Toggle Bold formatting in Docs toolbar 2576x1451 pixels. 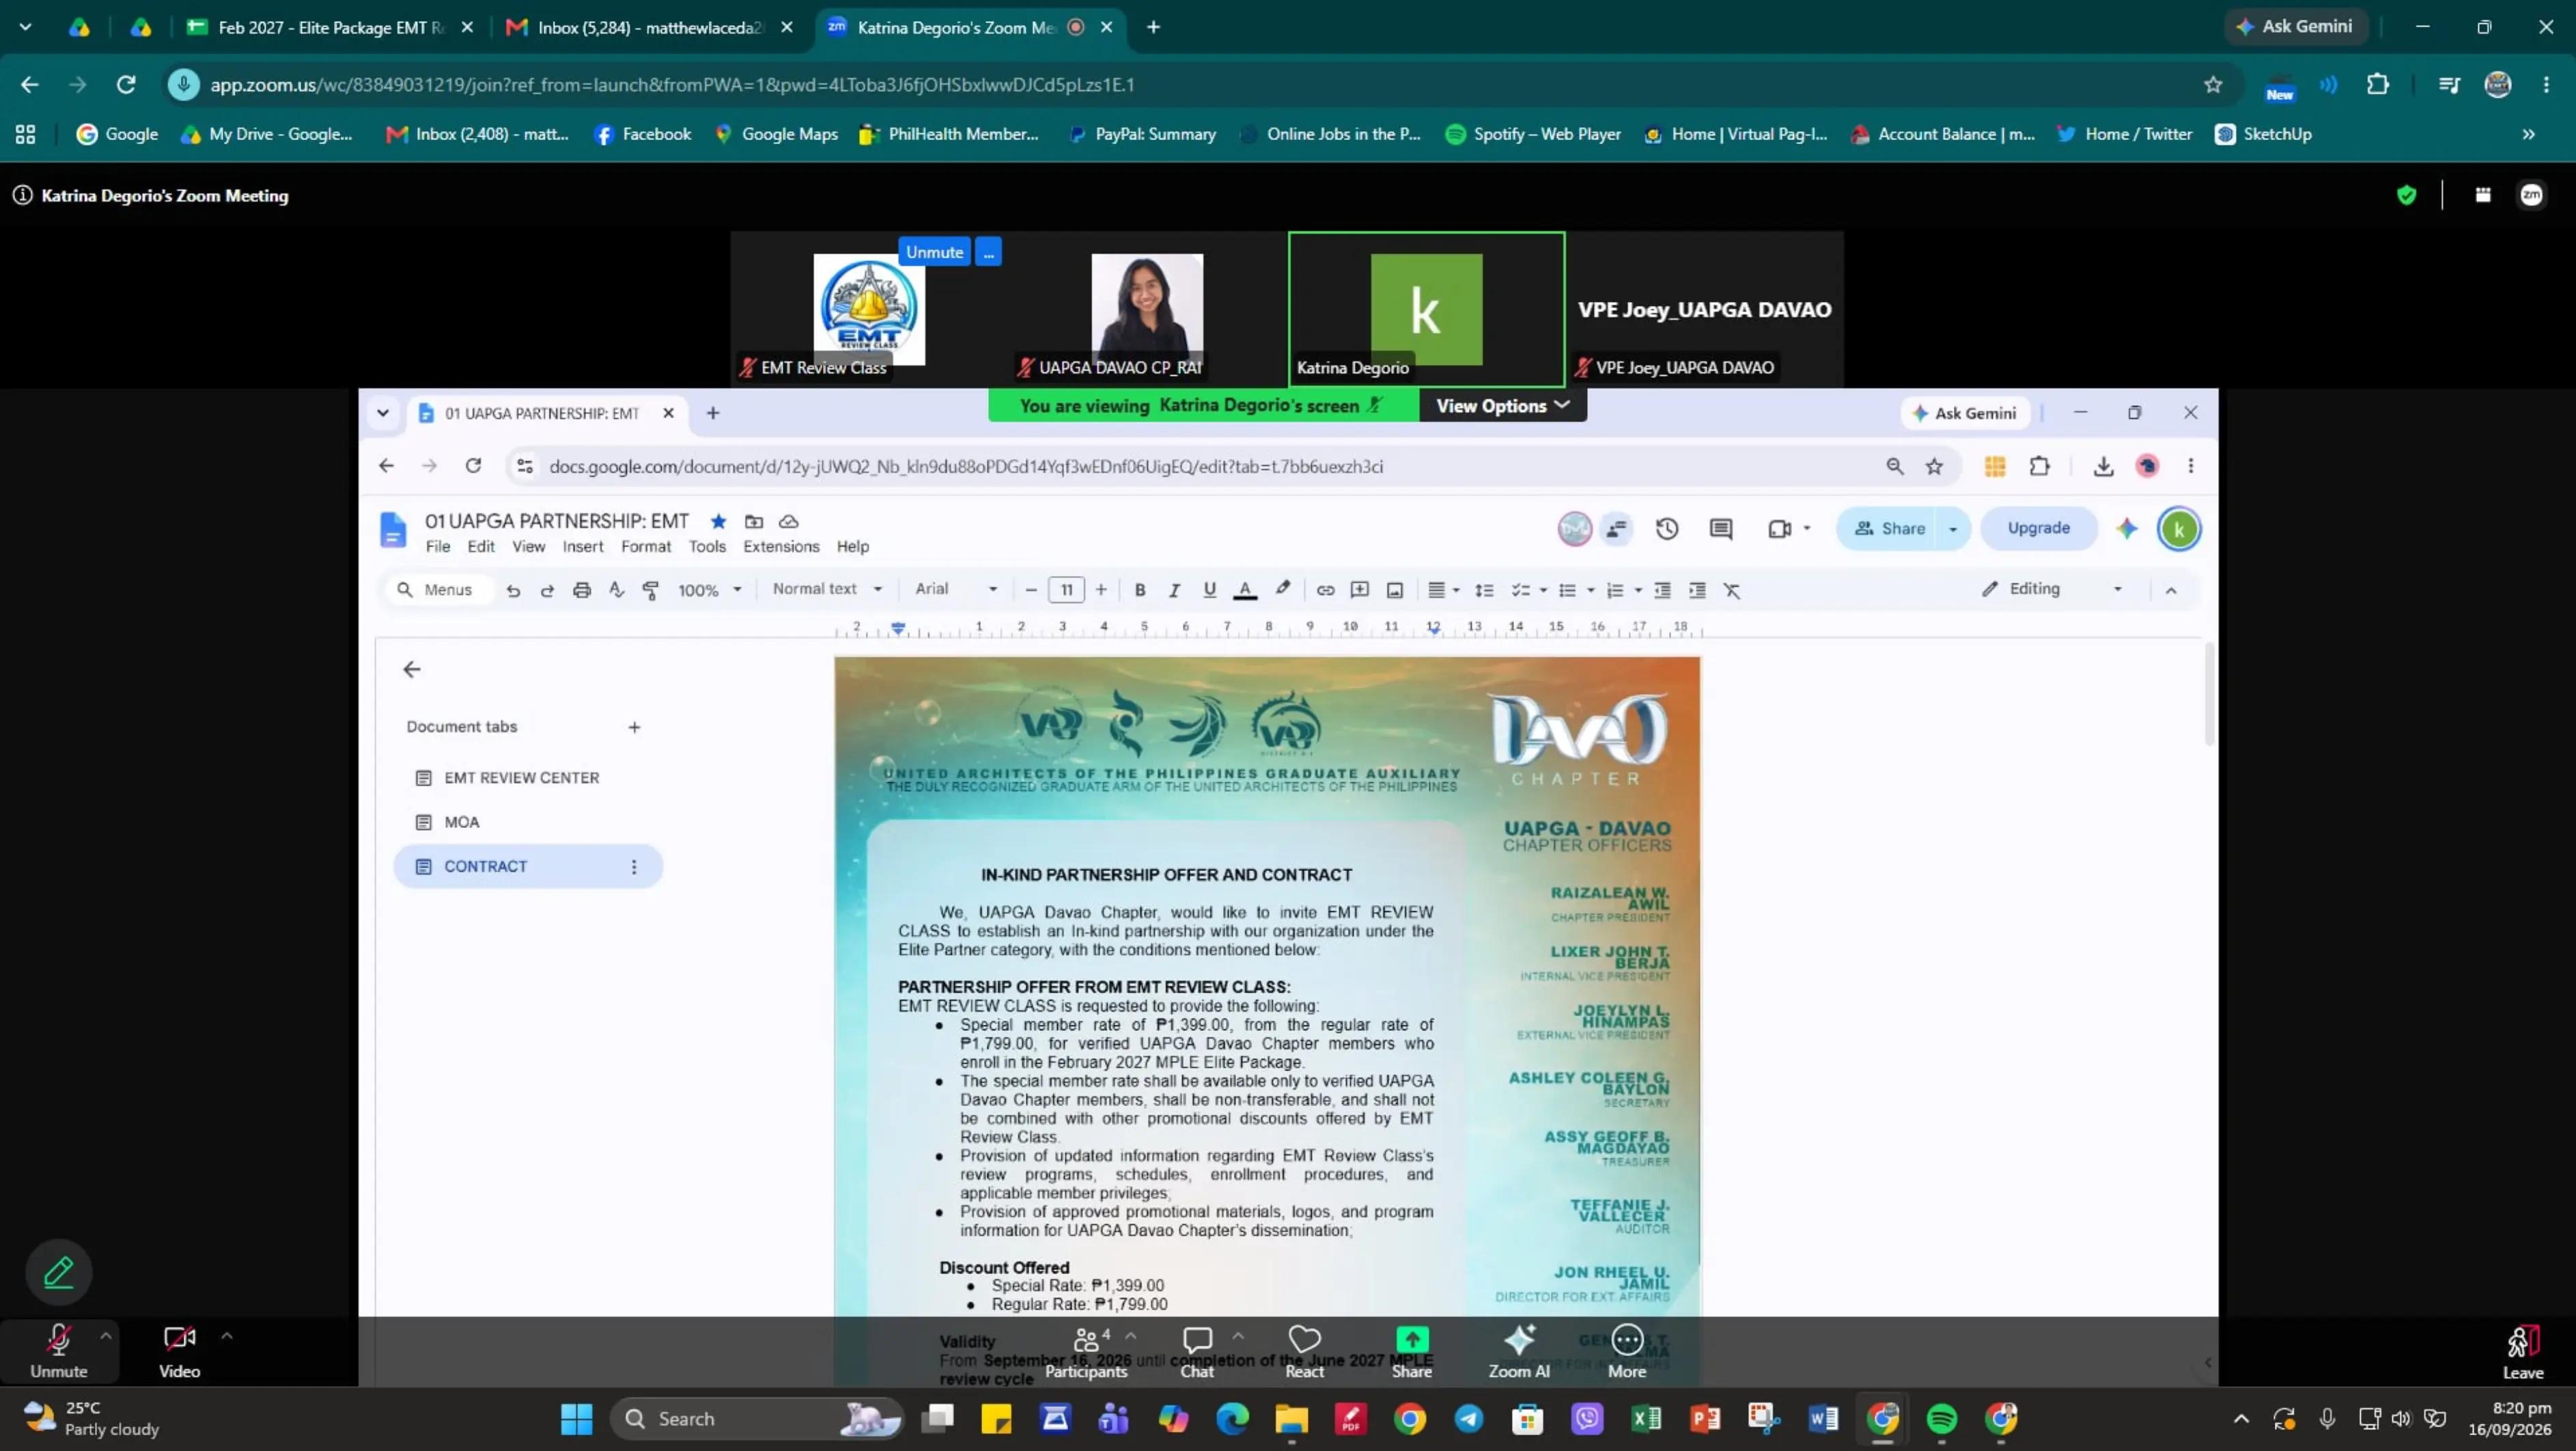coord(1139,590)
